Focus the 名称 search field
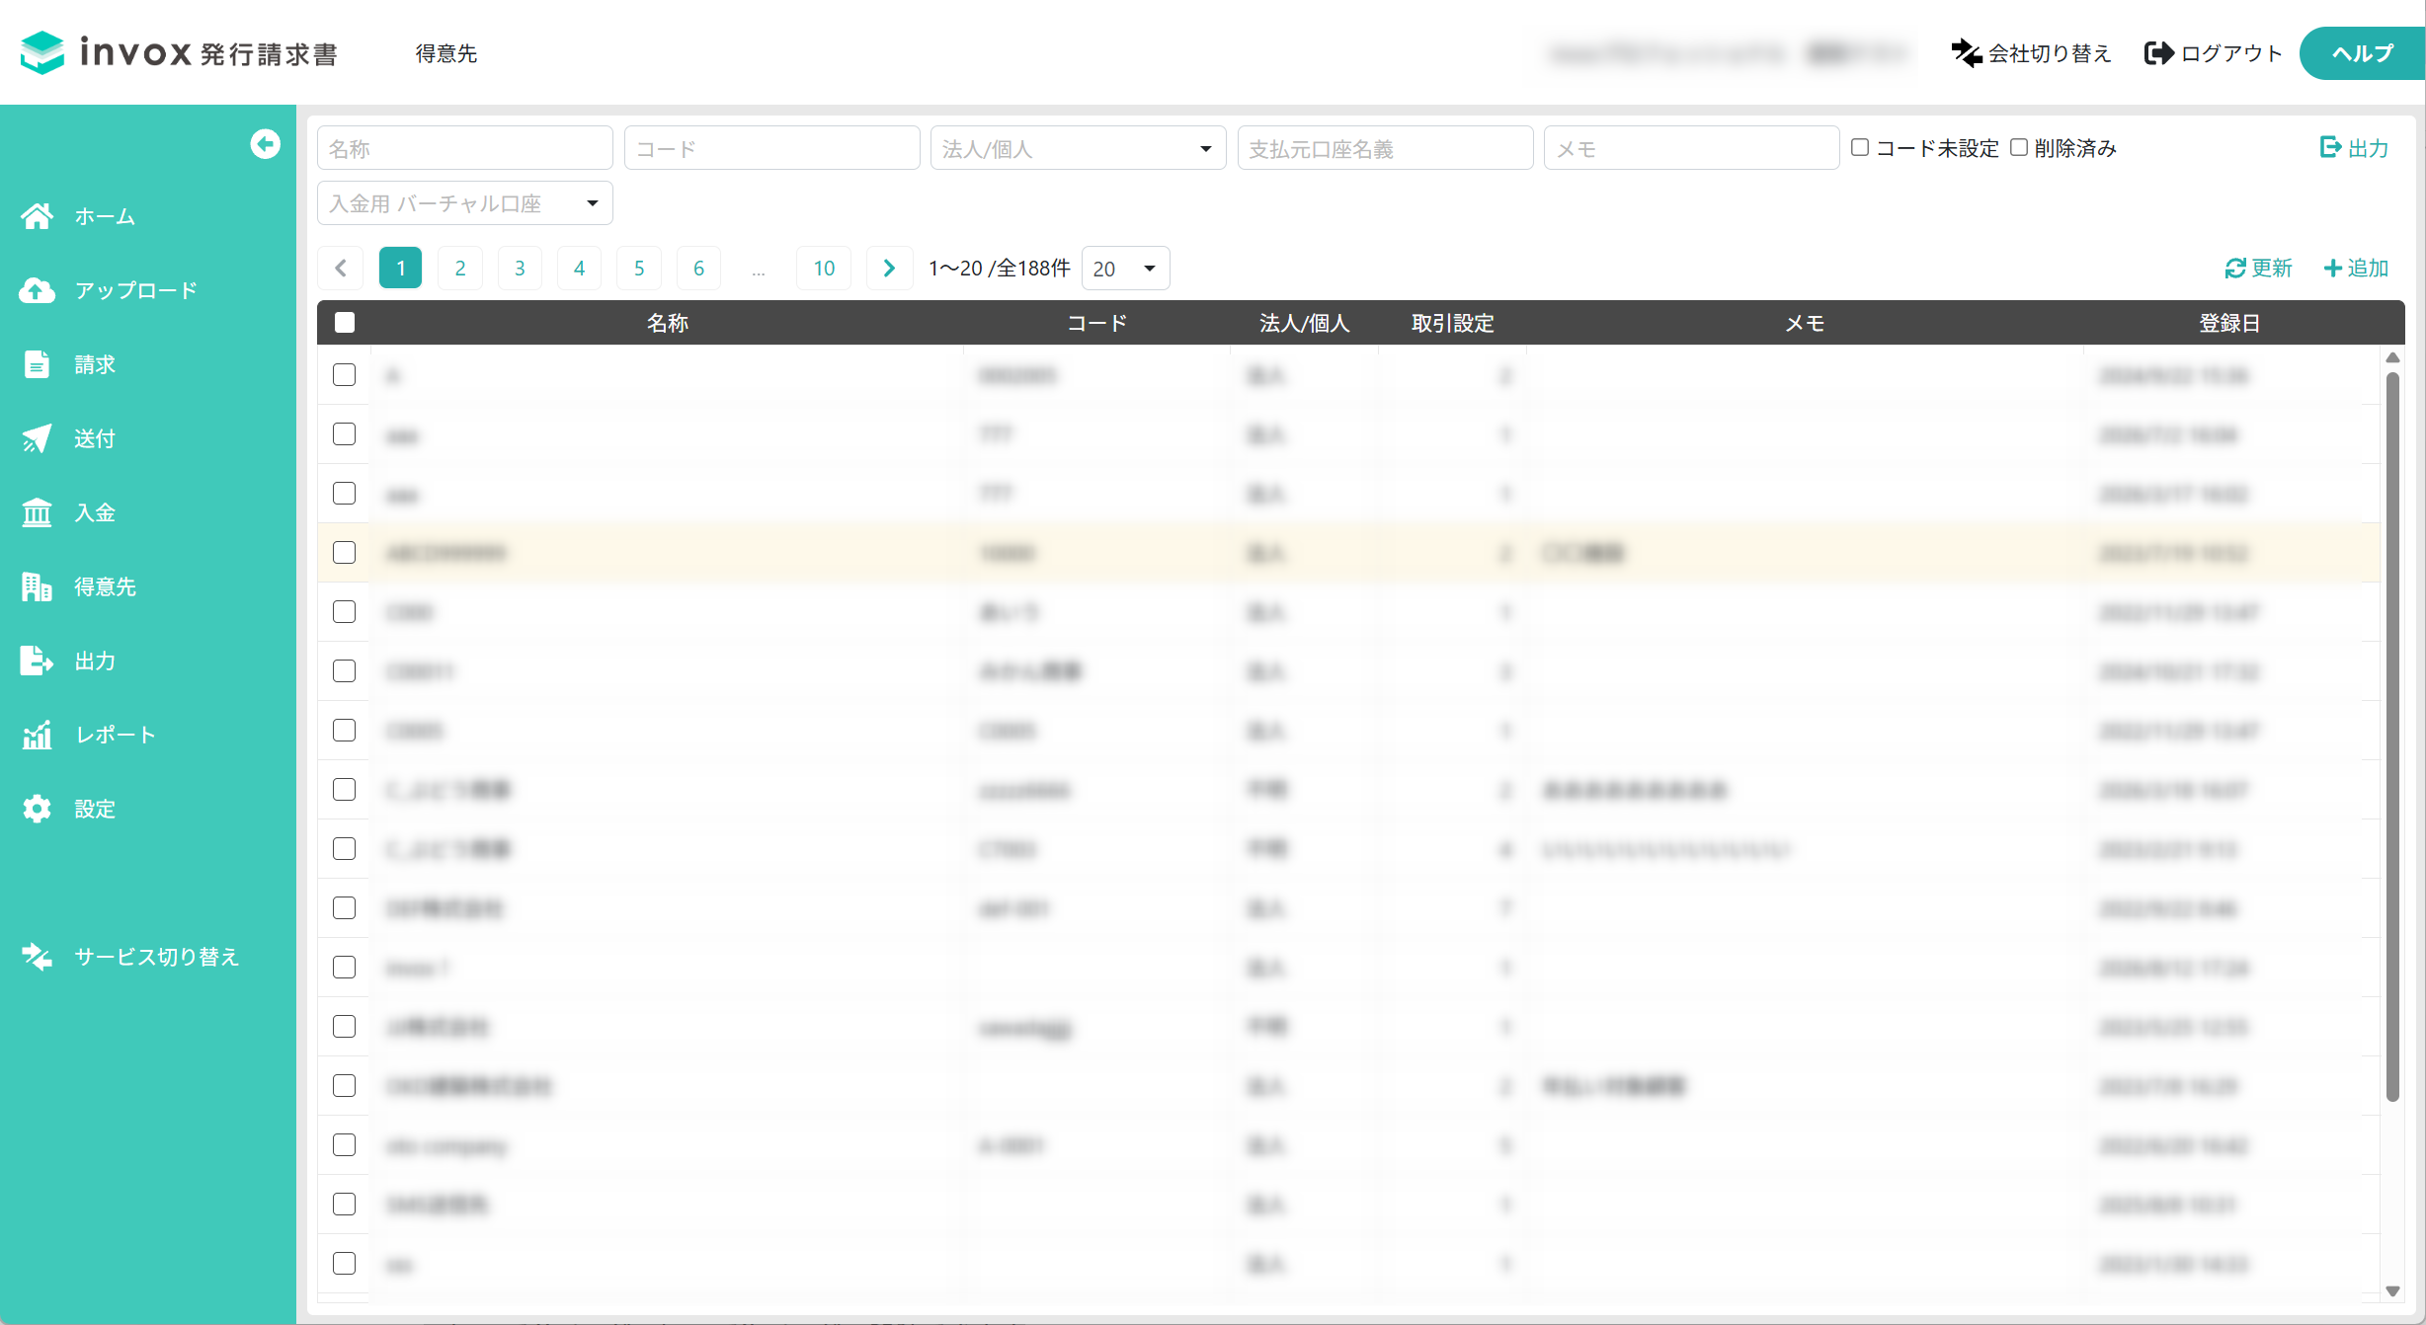Screen dimensions: 2426x1325 [465, 148]
